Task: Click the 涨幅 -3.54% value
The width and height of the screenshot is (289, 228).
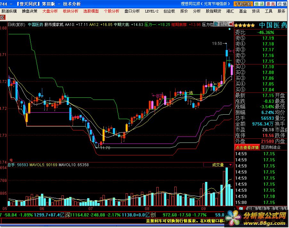Action: [x=267, y=107]
